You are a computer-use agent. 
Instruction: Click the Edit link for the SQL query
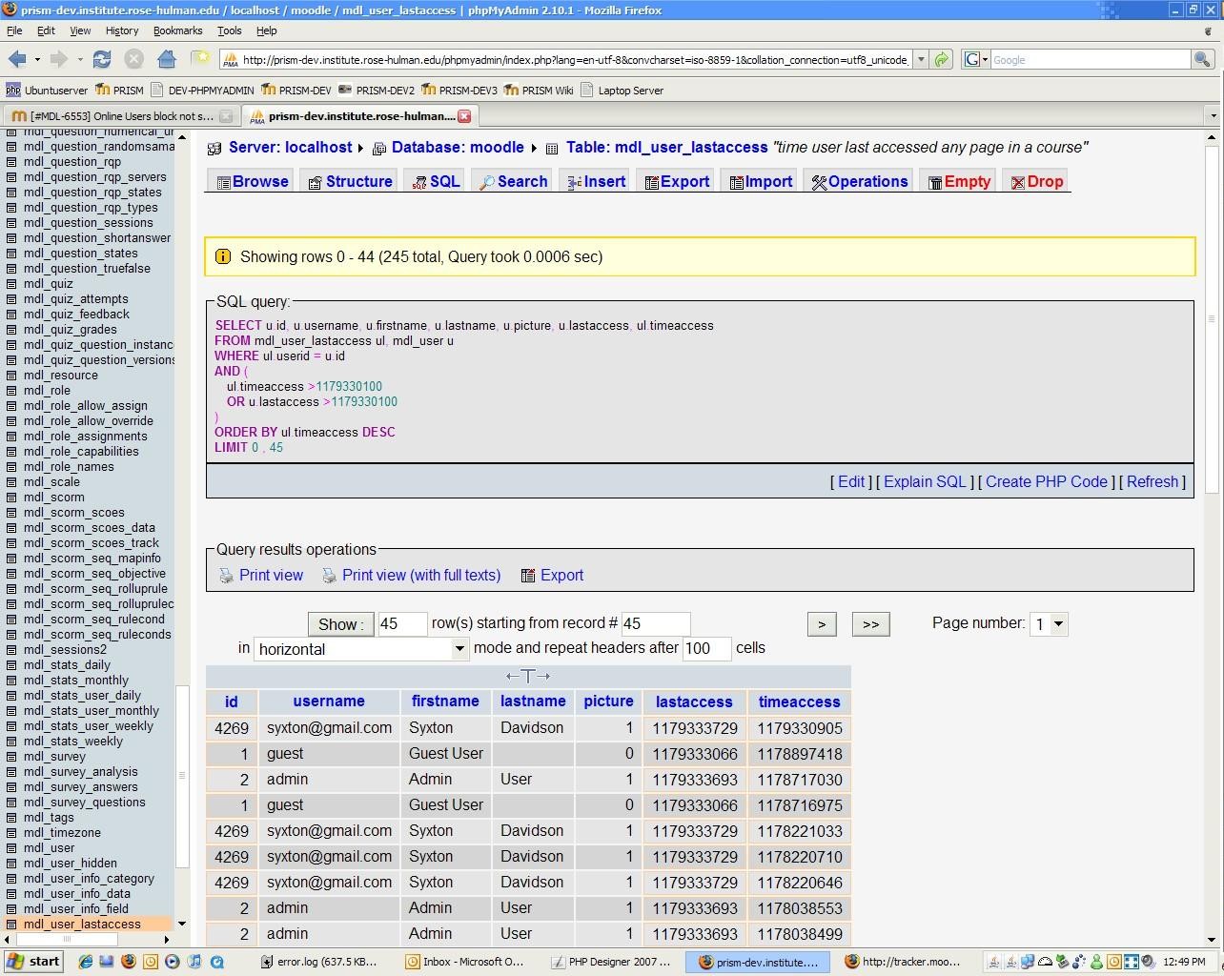[x=851, y=482]
